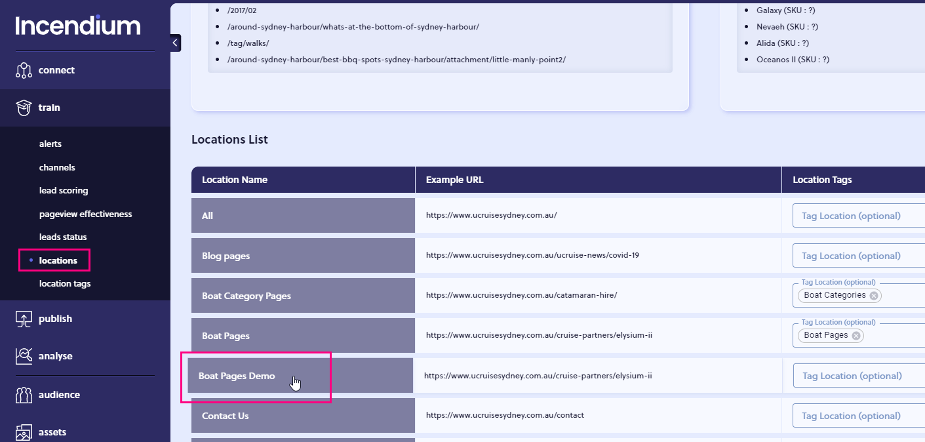Open leads status page
This screenshot has width=925, height=442.
point(63,237)
